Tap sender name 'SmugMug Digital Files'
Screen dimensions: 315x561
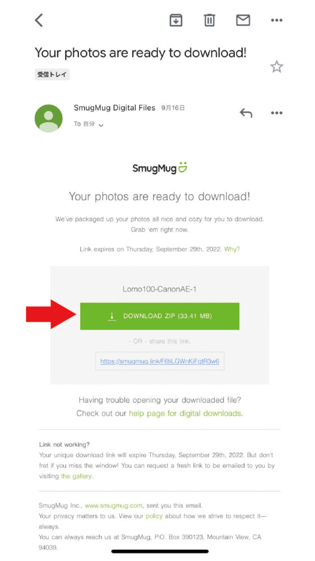(x=114, y=108)
